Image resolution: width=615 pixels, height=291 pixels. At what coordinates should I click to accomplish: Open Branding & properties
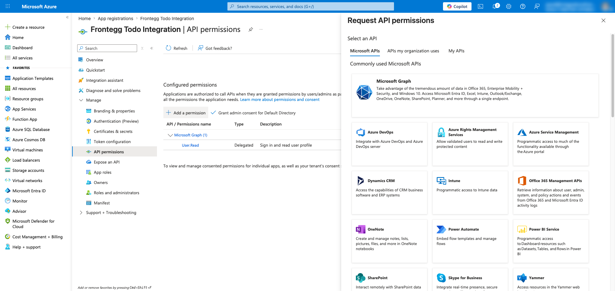pos(115,111)
